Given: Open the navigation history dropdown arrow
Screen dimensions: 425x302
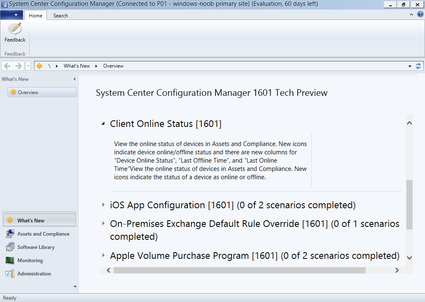Looking at the screenshot, I should click(x=28, y=66).
